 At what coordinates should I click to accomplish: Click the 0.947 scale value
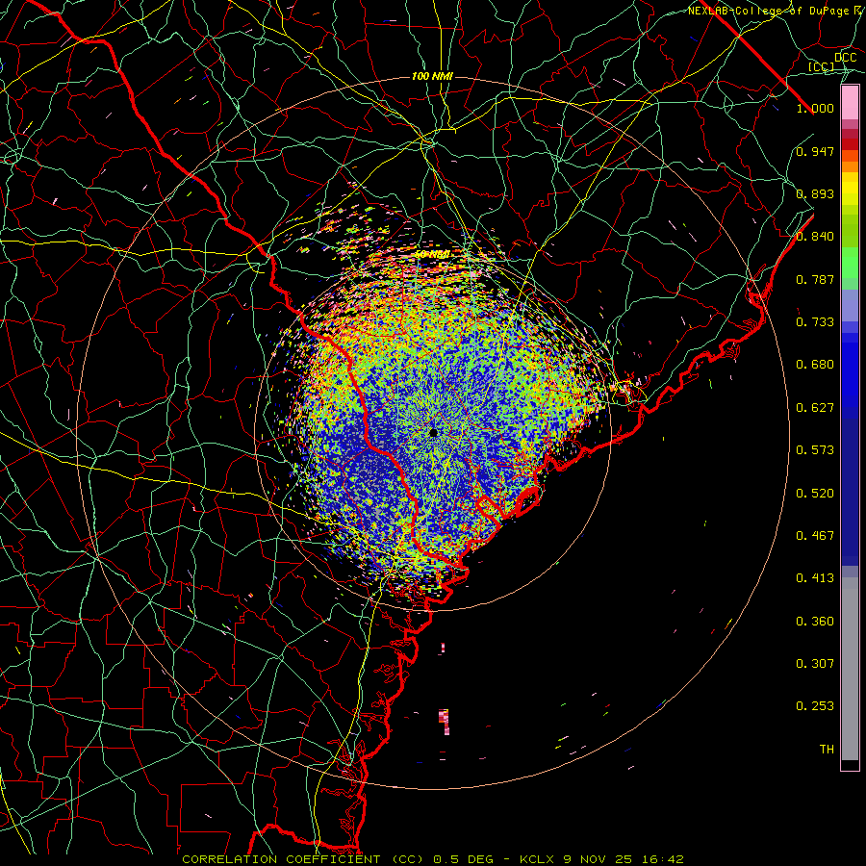point(815,151)
